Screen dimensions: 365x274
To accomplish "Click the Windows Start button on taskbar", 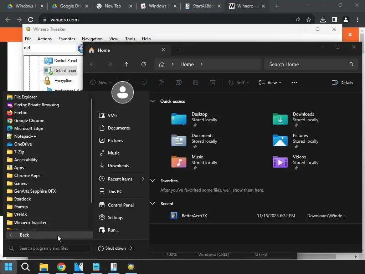I will click(9, 267).
